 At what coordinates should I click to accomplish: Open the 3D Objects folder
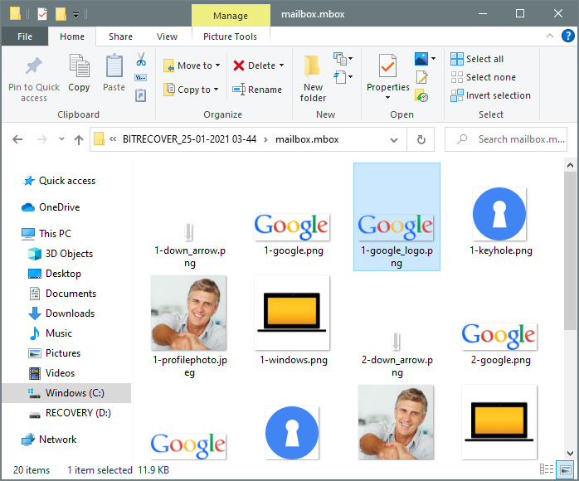69,254
